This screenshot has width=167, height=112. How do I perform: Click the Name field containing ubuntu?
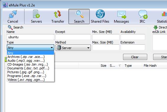pyautogui.click(x=30, y=37)
